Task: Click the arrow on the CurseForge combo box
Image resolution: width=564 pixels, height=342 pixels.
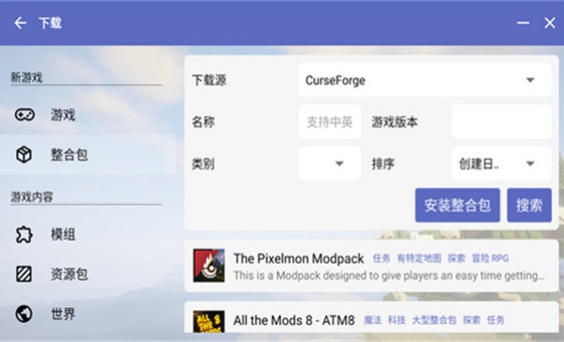Action: point(530,80)
